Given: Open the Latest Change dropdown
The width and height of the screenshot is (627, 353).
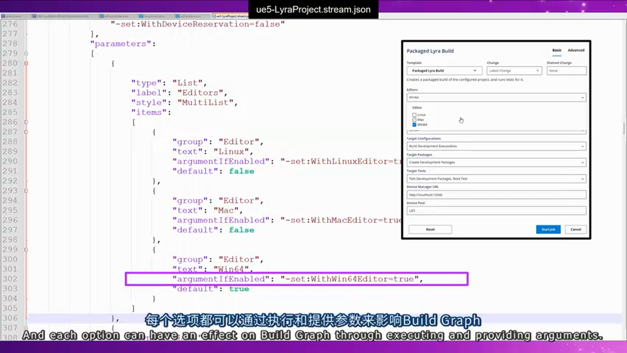Looking at the screenshot, I should (514, 71).
